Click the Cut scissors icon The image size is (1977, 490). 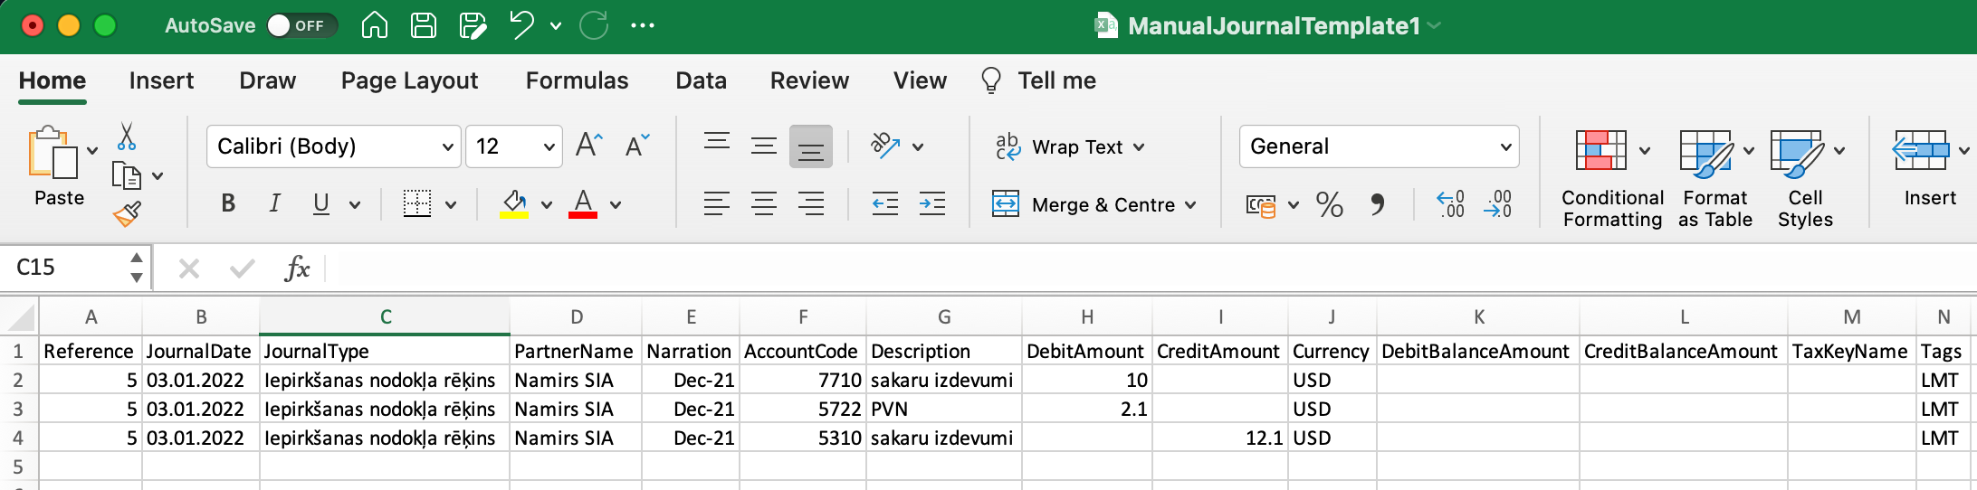click(x=127, y=137)
